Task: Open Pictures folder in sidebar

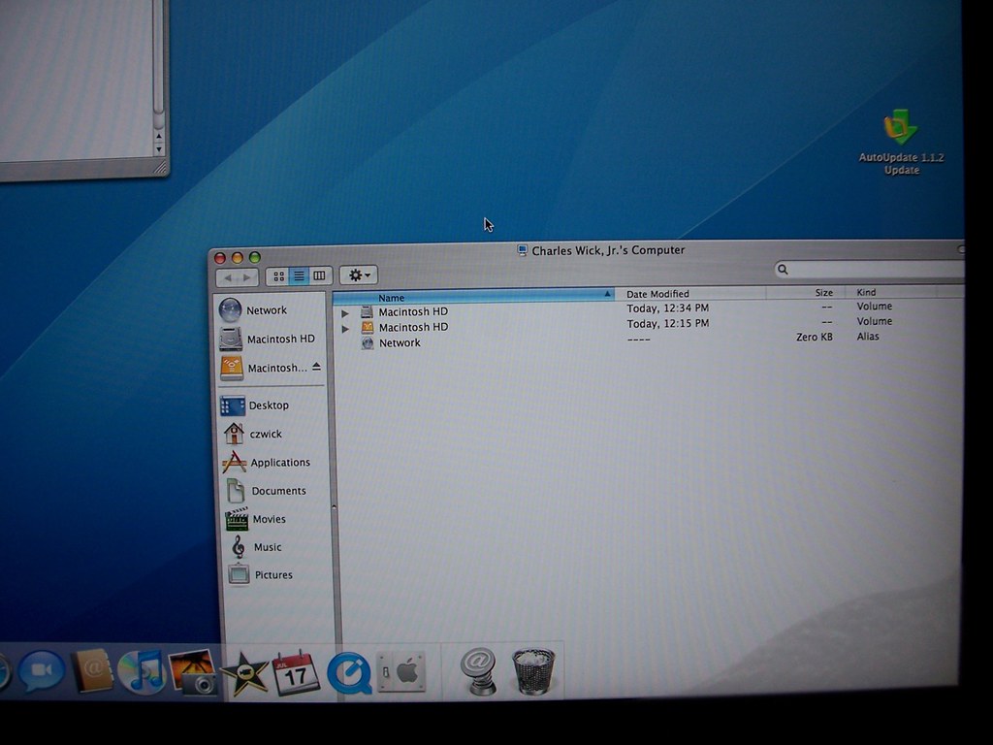Action: (260, 574)
